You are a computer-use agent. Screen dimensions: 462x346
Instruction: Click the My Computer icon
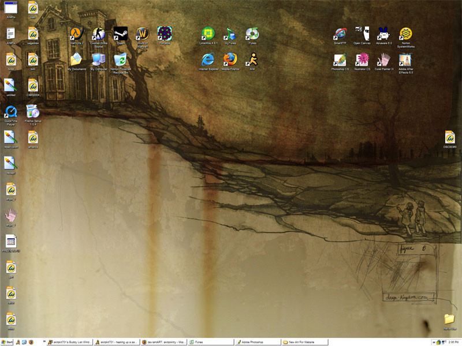point(99,60)
